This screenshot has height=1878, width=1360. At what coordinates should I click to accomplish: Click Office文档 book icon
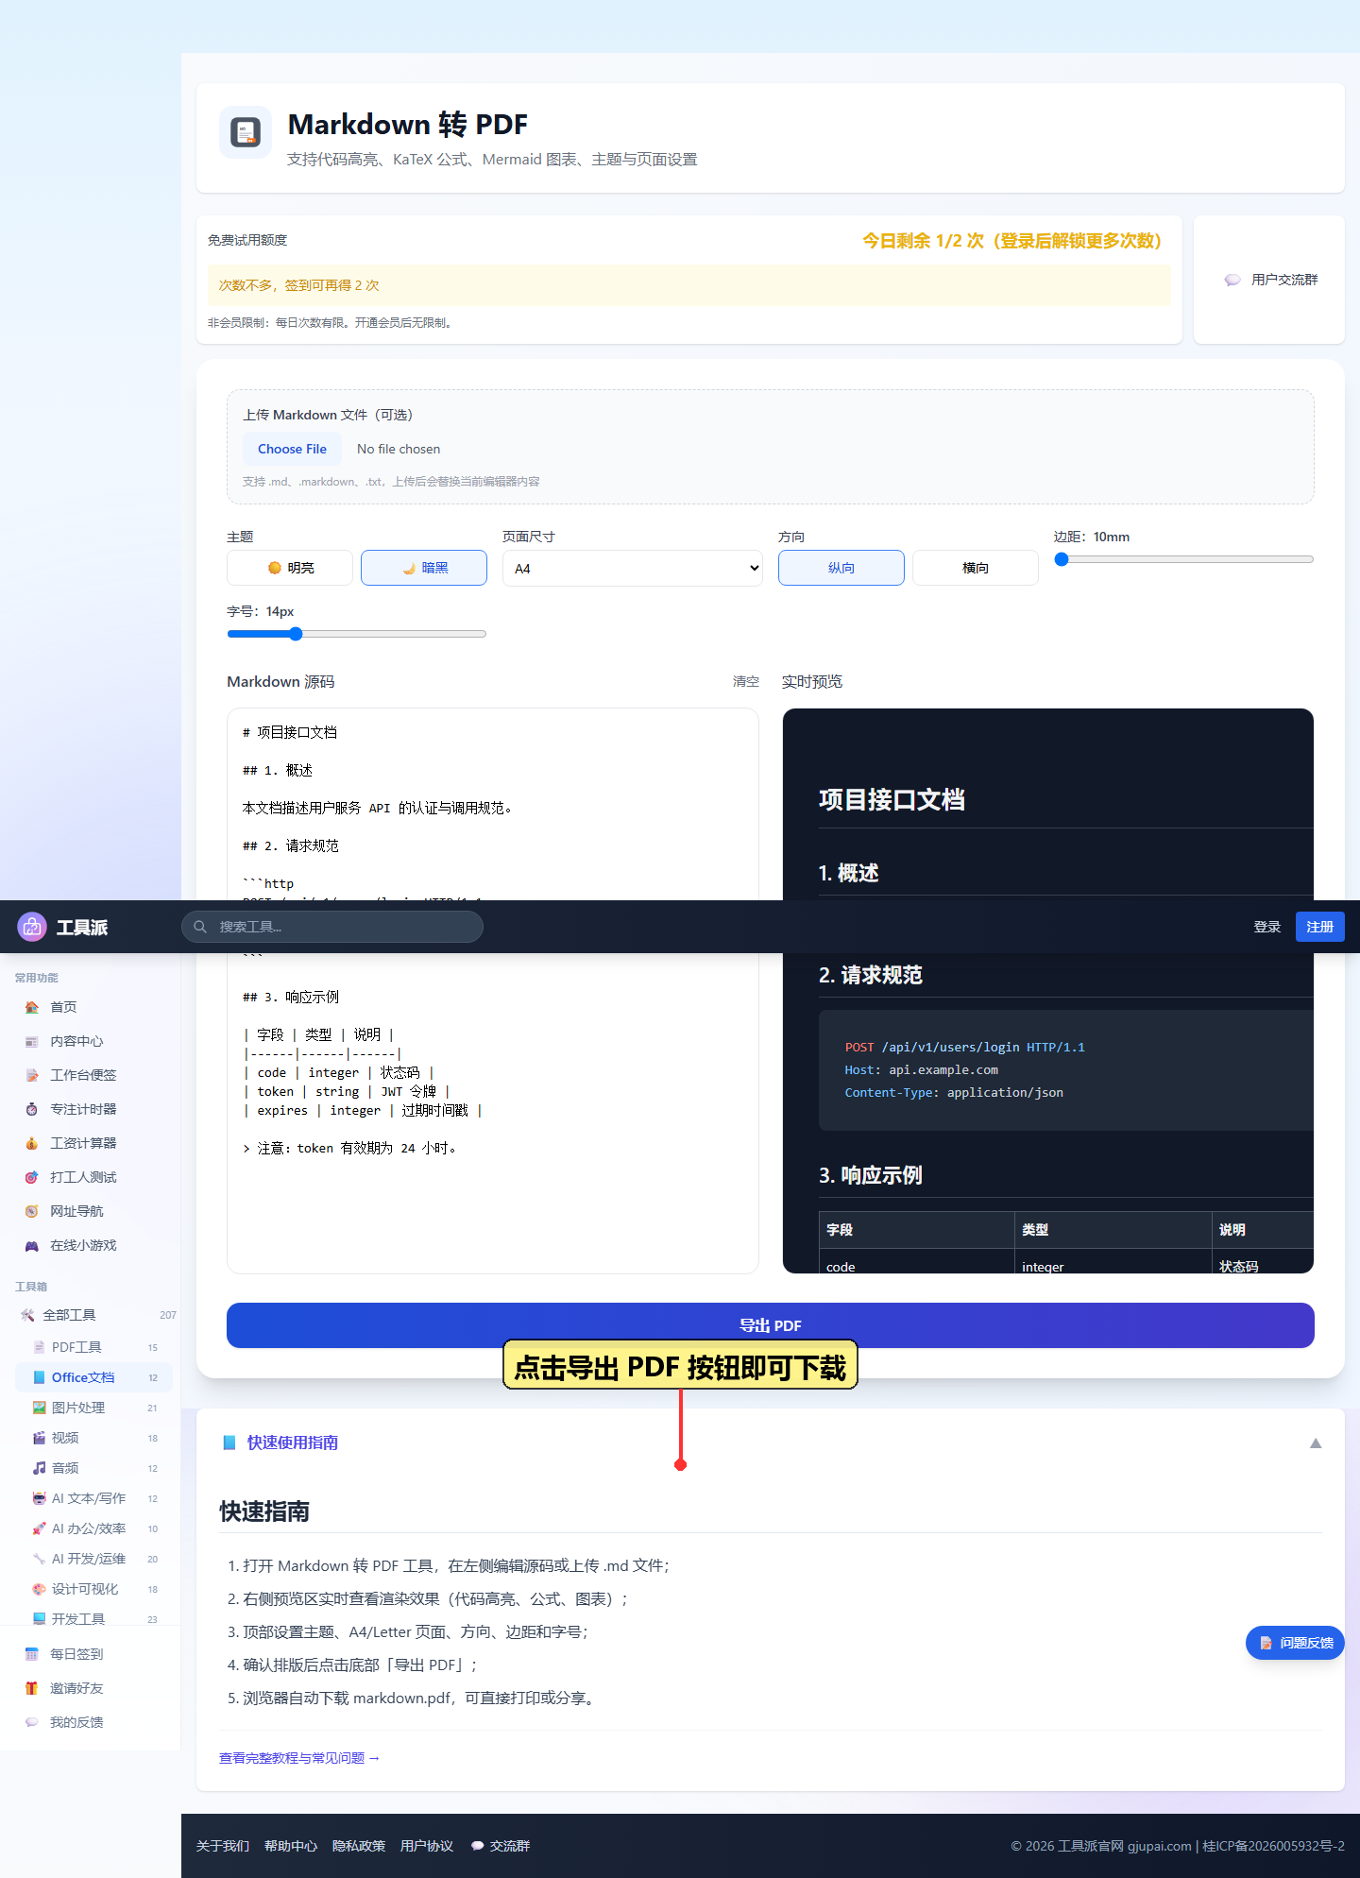40,1377
